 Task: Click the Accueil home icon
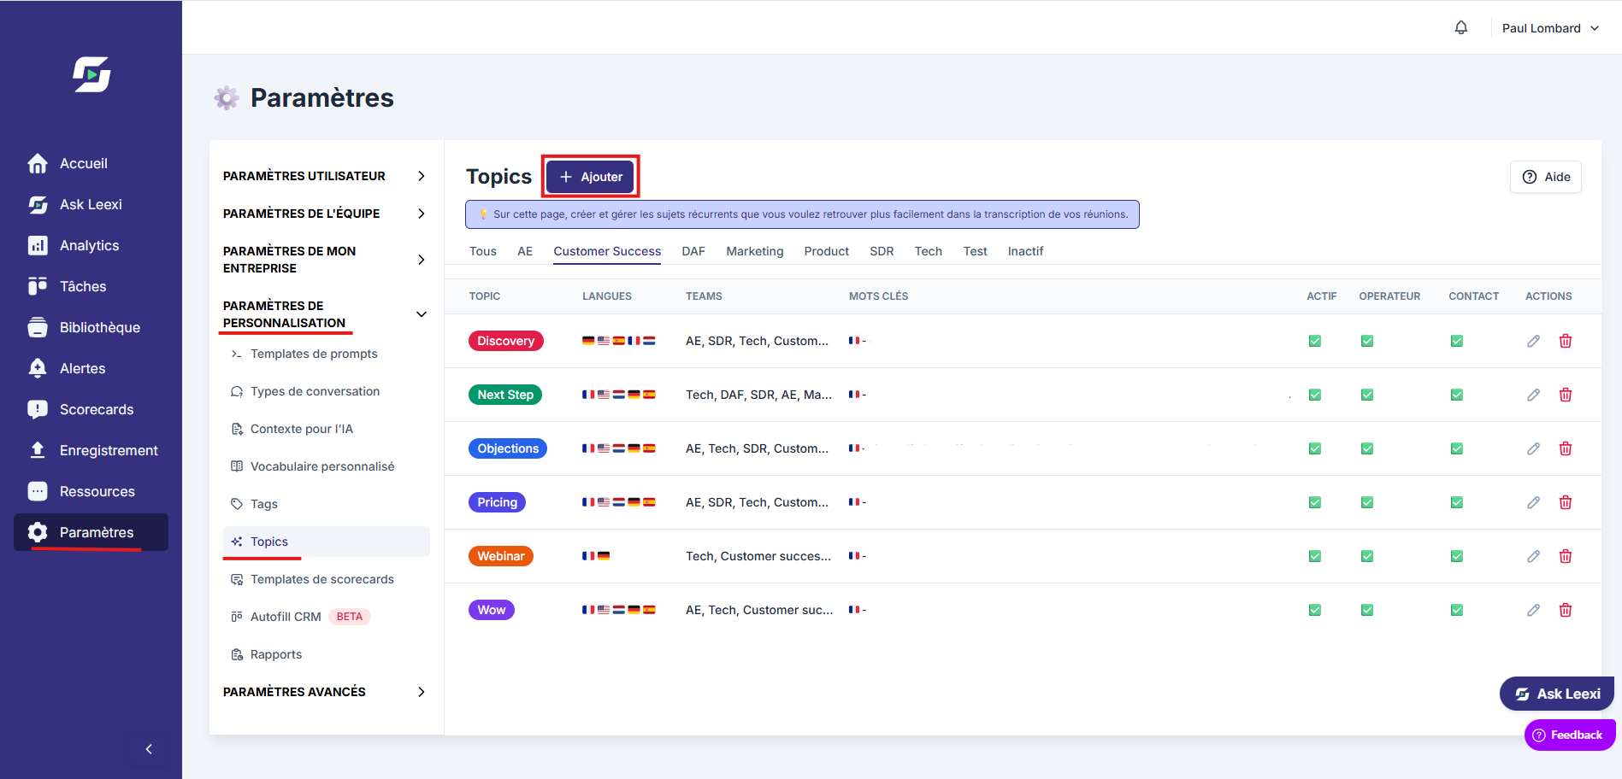pos(38,163)
